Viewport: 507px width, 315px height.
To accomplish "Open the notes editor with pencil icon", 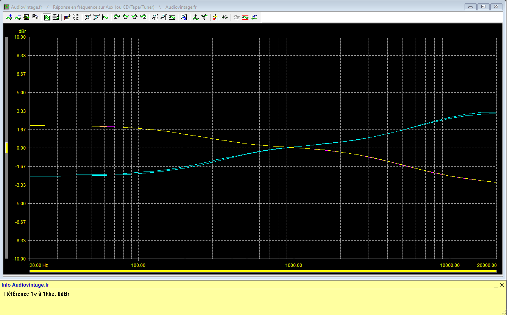I will [67, 17].
